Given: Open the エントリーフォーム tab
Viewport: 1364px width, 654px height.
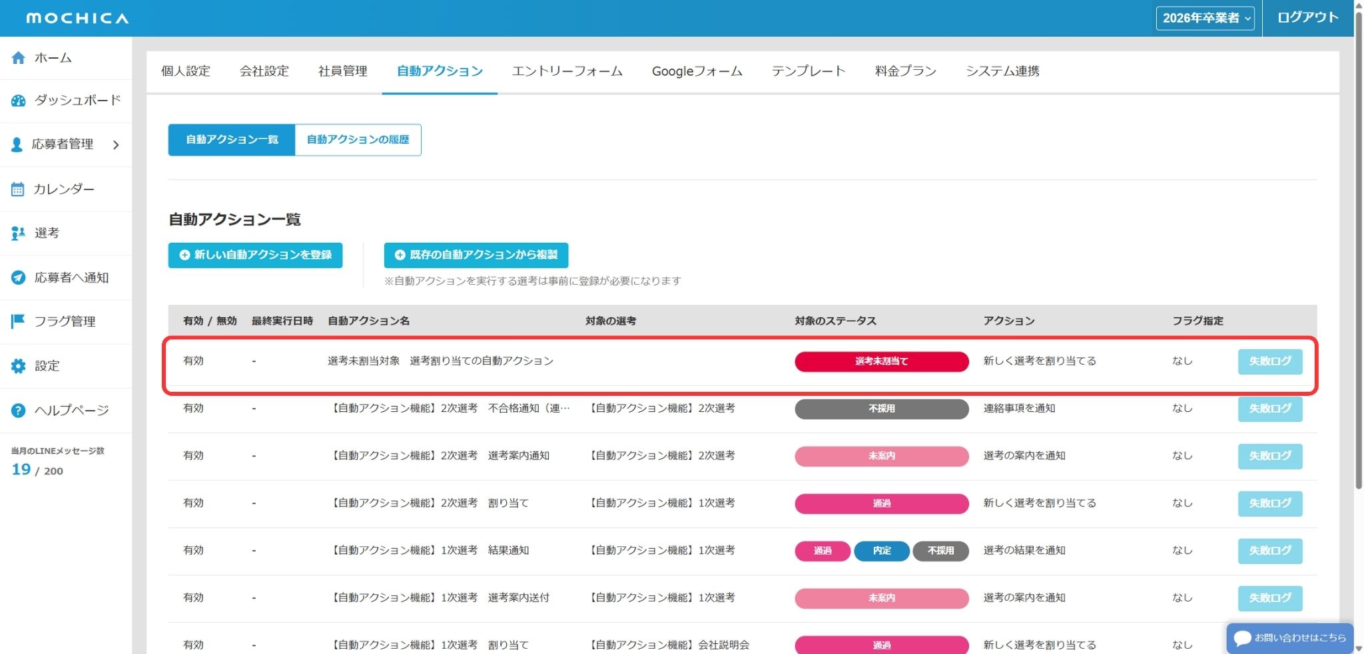Looking at the screenshot, I should [567, 71].
